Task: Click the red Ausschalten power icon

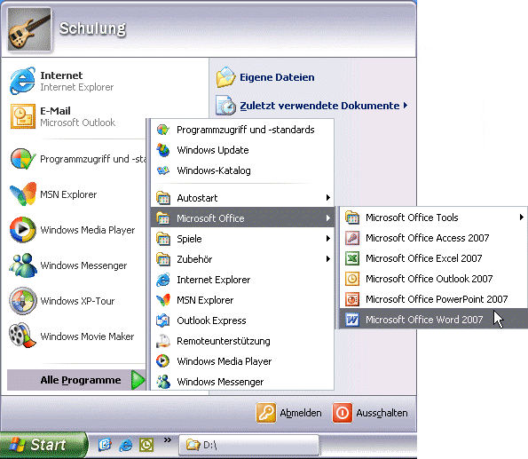Action: tap(343, 413)
